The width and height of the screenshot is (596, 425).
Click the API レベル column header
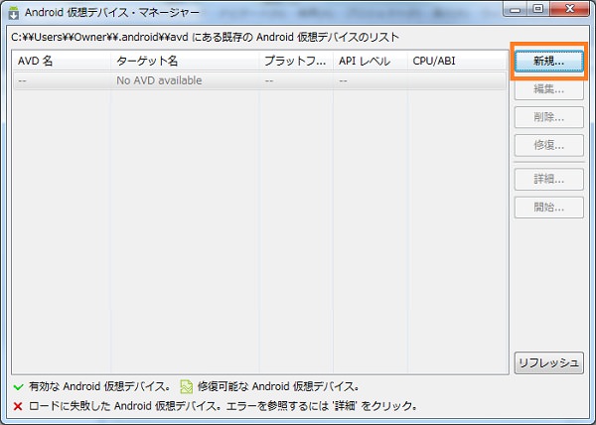371,61
